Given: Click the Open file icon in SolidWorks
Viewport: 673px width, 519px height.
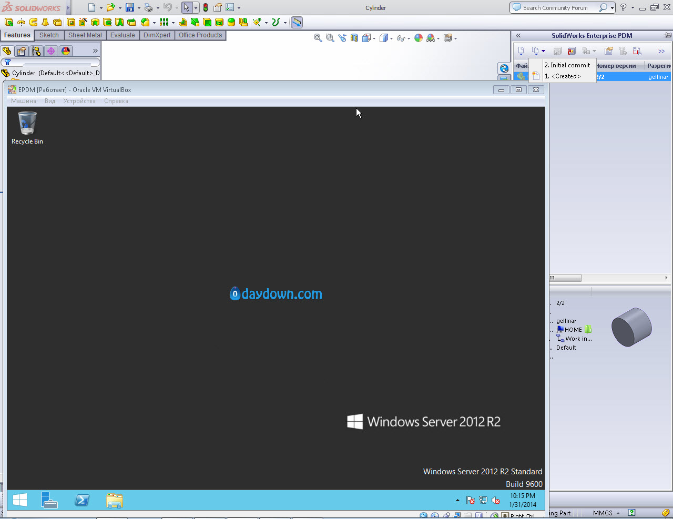Looking at the screenshot, I should [110, 7].
